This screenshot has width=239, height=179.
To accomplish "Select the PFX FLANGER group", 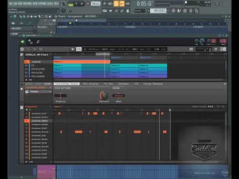I will coord(38,77).
